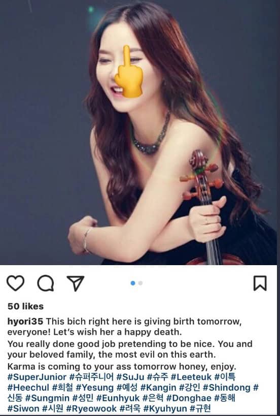Select the first carousel page dot

(x=133, y=283)
